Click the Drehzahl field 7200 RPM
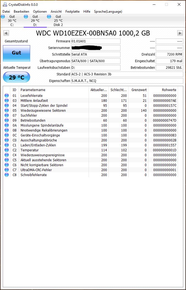 click(x=169, y=54)
